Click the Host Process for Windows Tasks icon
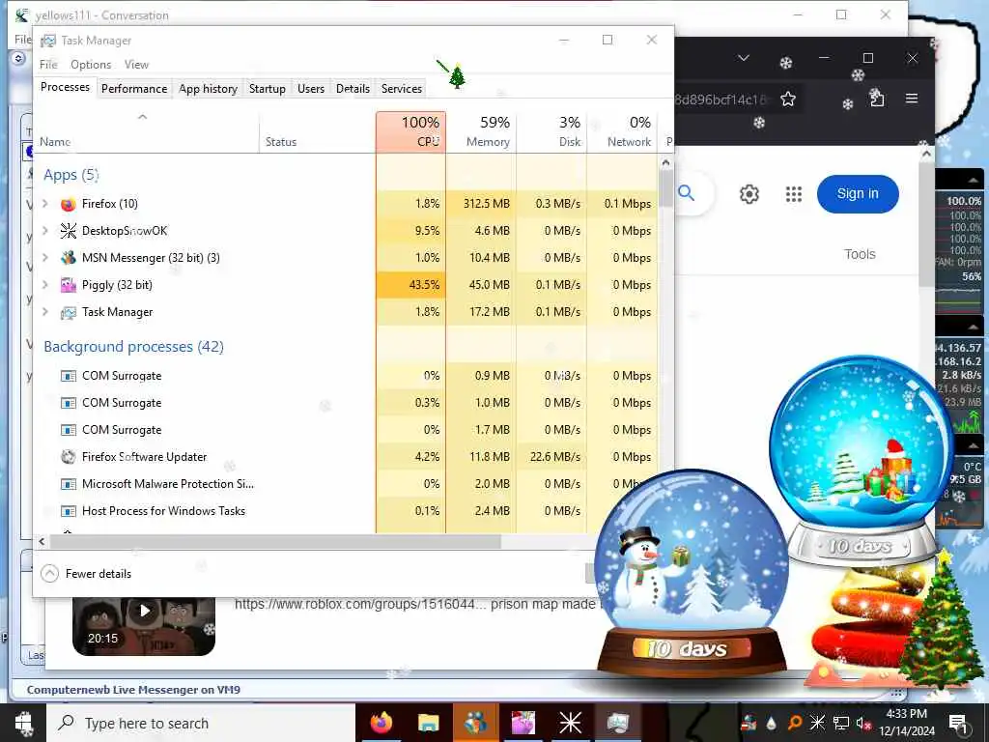Viewport: 989px width, 742px height. coord(69,511)
